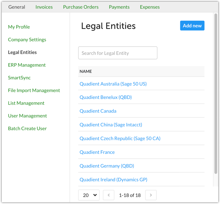
Task: Click the Add new button
Action: (192, 26)
